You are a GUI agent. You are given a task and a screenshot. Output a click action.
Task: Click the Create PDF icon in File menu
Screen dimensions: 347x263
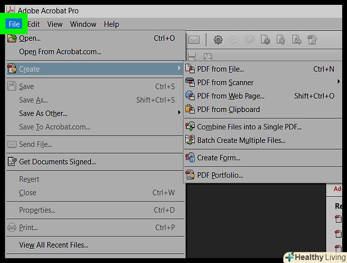click(12, 69)
